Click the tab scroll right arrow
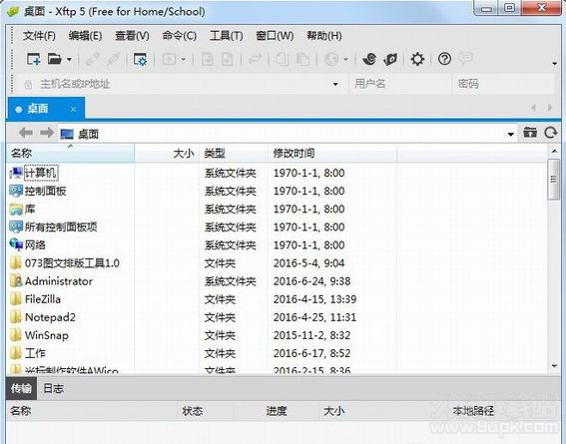 point(550,108)
